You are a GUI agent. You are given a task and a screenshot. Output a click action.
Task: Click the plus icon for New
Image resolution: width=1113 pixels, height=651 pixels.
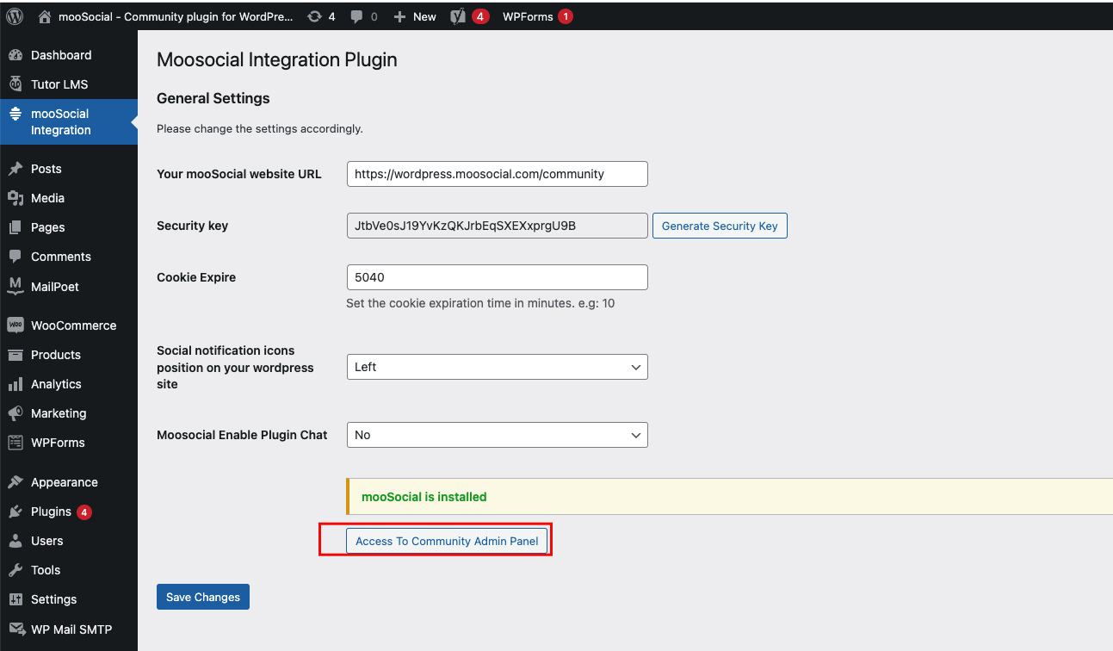pos(399,16)
